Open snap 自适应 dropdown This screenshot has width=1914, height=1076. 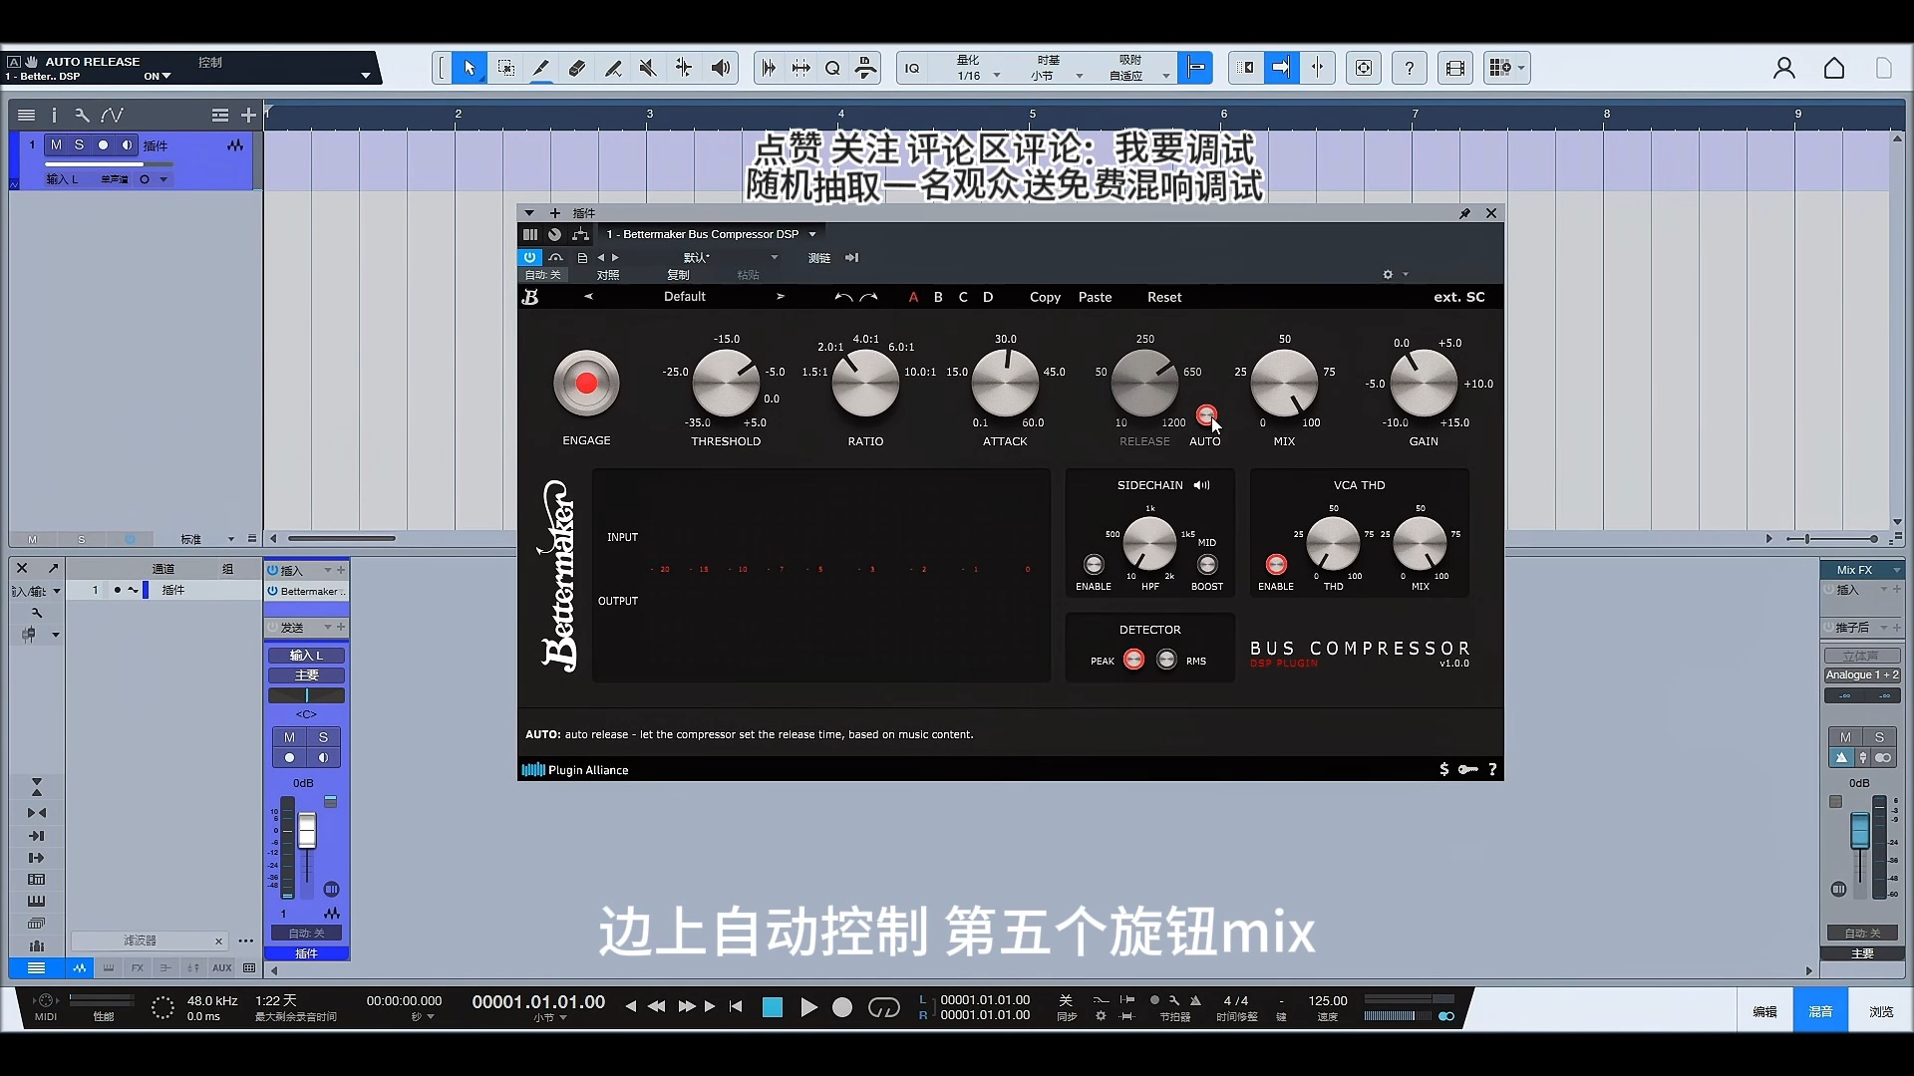pos(1138,76)
